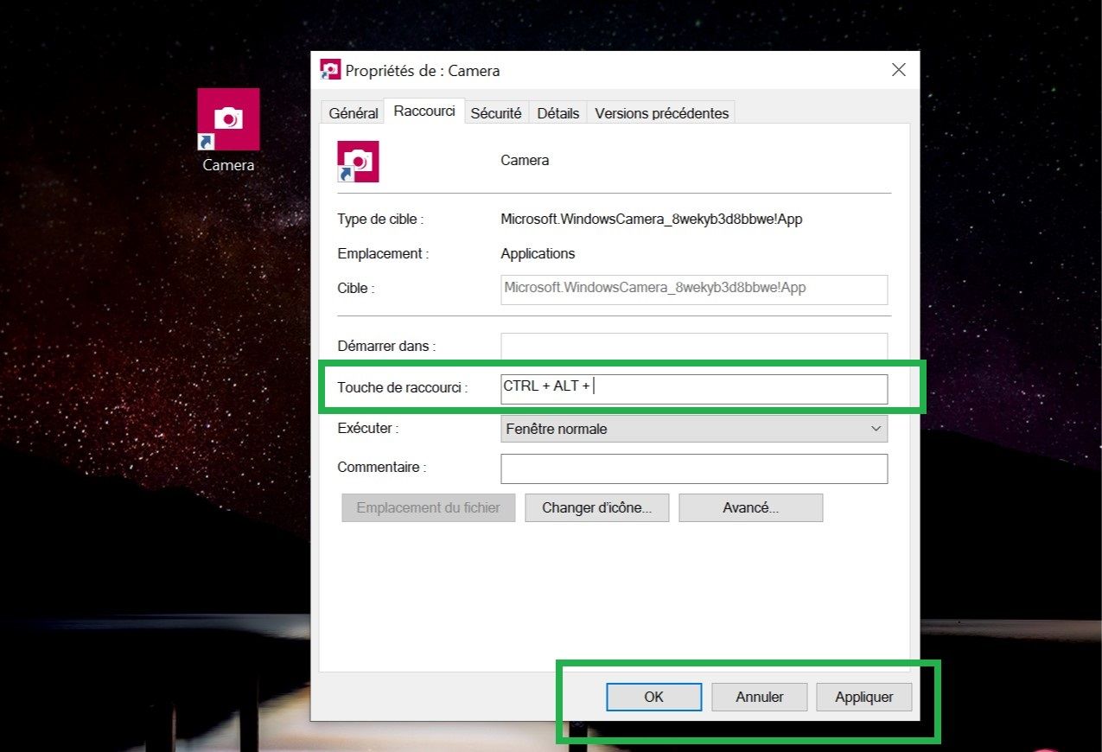Click the large Camera icon in the dialog
This screenshot has height=752, width=1102.
358,162
